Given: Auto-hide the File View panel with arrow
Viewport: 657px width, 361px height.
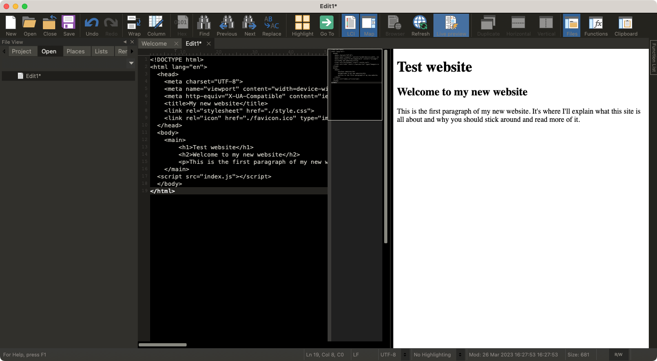Looking at the screenshot, I should pos(125,42).
